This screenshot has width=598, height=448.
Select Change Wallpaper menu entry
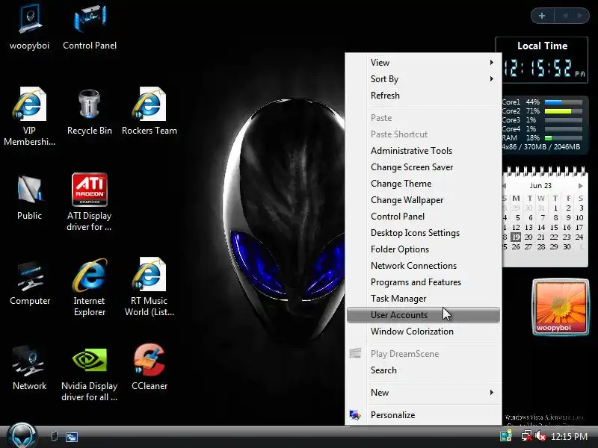[423, 199]
